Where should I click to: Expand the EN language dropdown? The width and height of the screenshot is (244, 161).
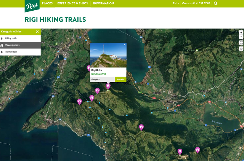point(176,3)
